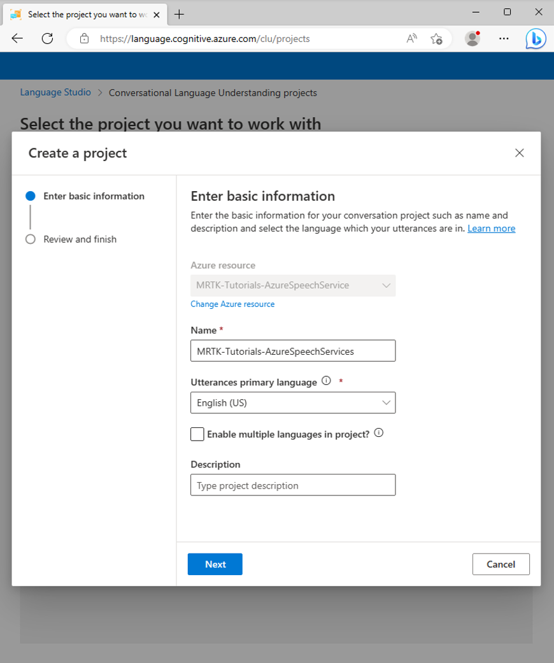
Task: Open the Read Aloud icon in address bar
Action: (x=411, y=39)
